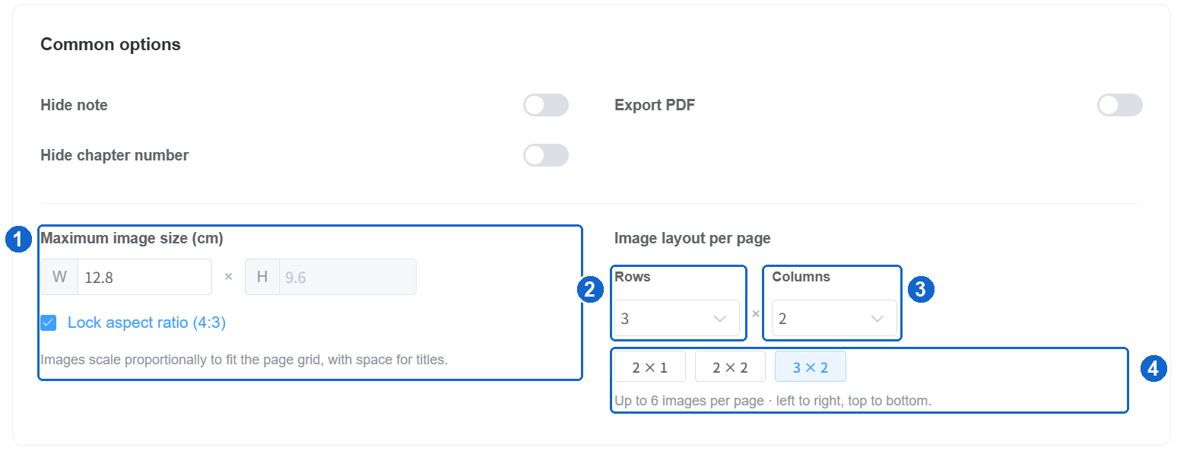Click the chevron arrow in Columns selector

[x=877, y=319]
